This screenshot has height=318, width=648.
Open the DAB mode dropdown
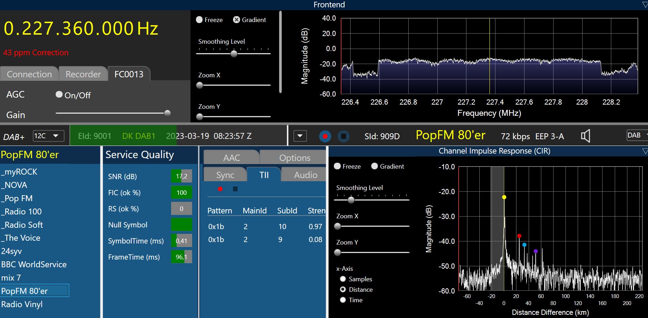click(637, 135)
